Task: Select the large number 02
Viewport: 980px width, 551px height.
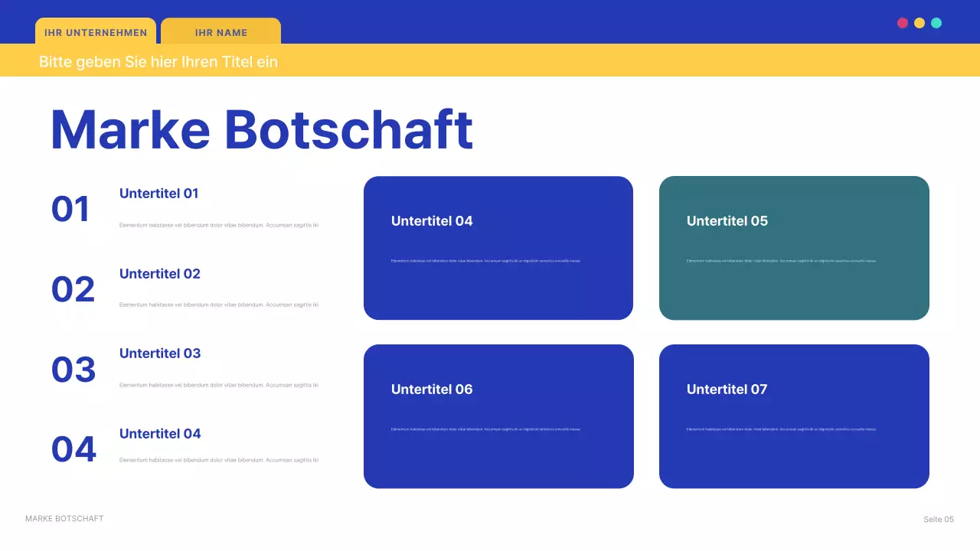Action: click(x=73, y=289)
